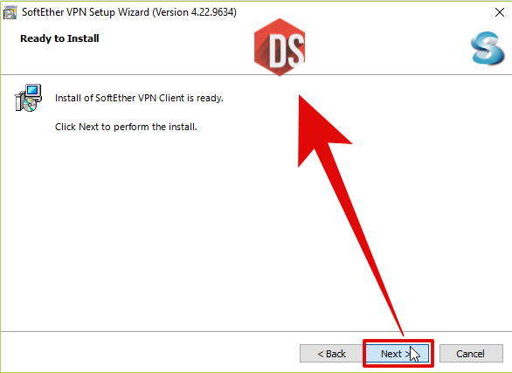Click the blue SoftEther S logo
The image size is (512, 373).
pyautogui.click(x=487, y=48)
